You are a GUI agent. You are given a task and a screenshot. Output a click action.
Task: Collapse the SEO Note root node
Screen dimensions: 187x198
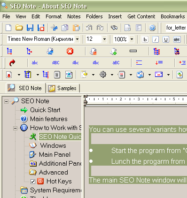pyautogui.click(x=6, y=101)
